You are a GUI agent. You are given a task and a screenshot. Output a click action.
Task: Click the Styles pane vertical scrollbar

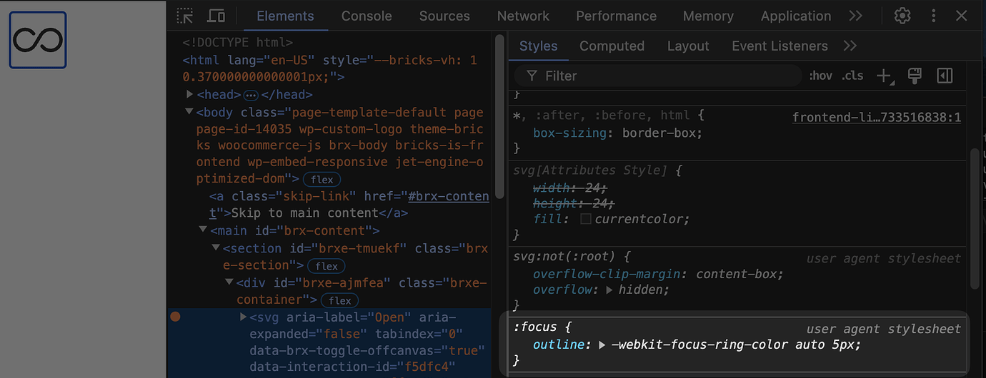pyautogui.click(x=976, y=219)
